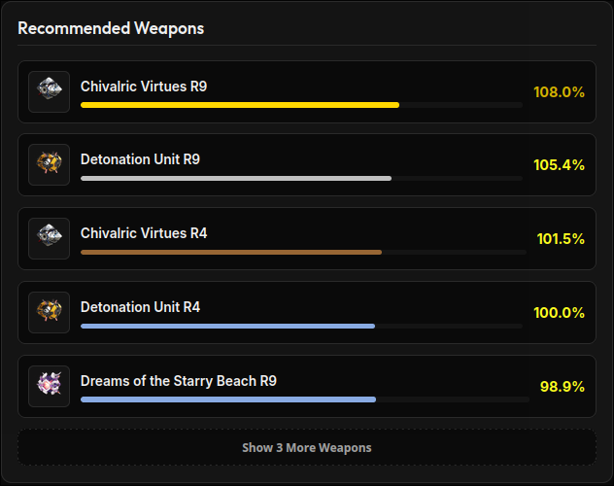Click the Chivalric Virtues R4 weapon icon

[x=49, y=238]
